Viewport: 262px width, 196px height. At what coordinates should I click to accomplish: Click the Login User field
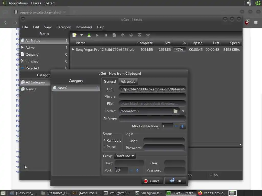pos(164,141)
